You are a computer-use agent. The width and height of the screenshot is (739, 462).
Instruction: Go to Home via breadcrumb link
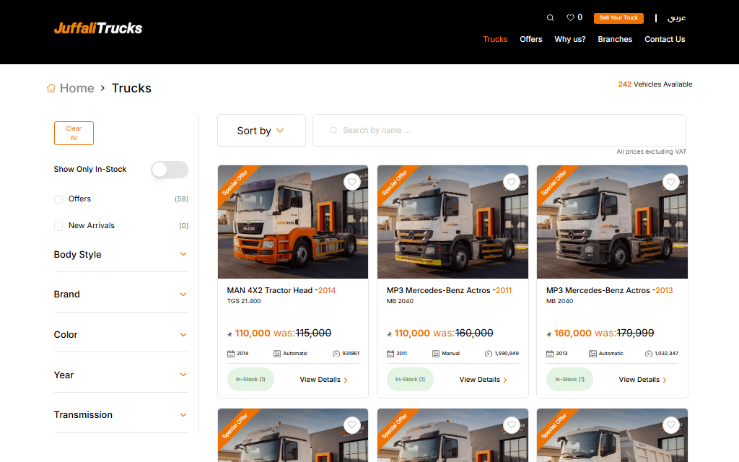tap(76, 88)
